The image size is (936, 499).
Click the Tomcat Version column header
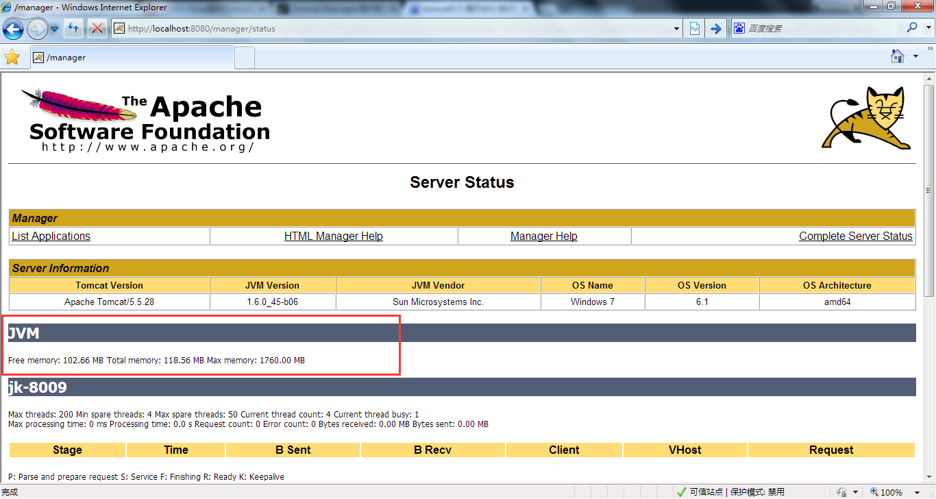click(110, 285)
